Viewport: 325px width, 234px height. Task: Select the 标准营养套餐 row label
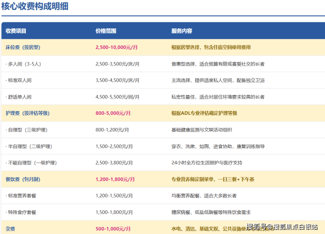click(x=21, y=196)
